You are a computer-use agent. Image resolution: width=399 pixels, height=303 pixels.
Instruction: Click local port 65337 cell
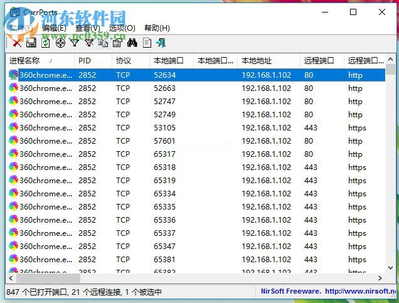pos(164,233)
